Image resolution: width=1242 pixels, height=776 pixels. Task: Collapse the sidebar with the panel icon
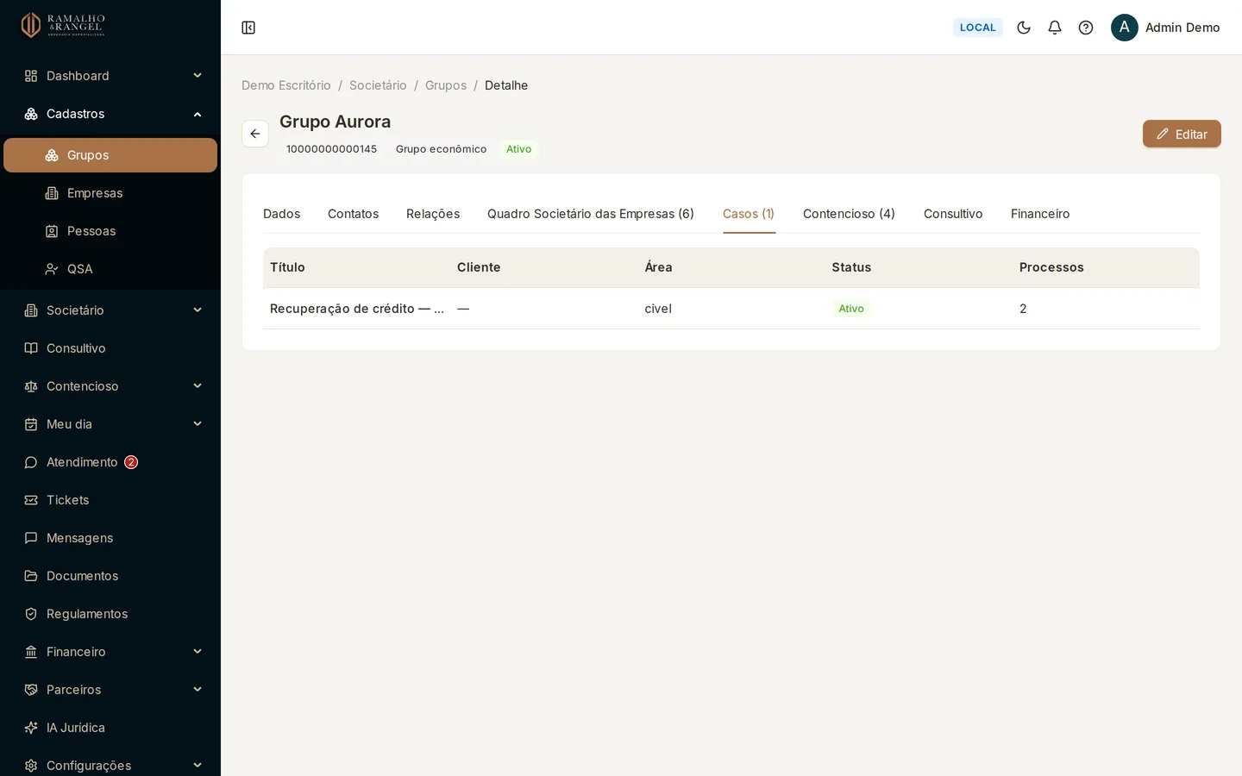click(x=248, y=28)
